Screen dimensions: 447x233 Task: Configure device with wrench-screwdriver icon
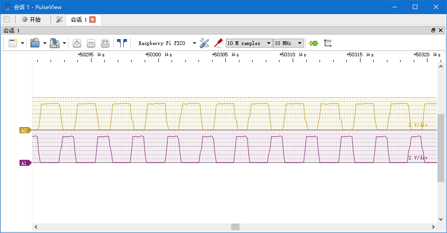[x=204, y=43]
